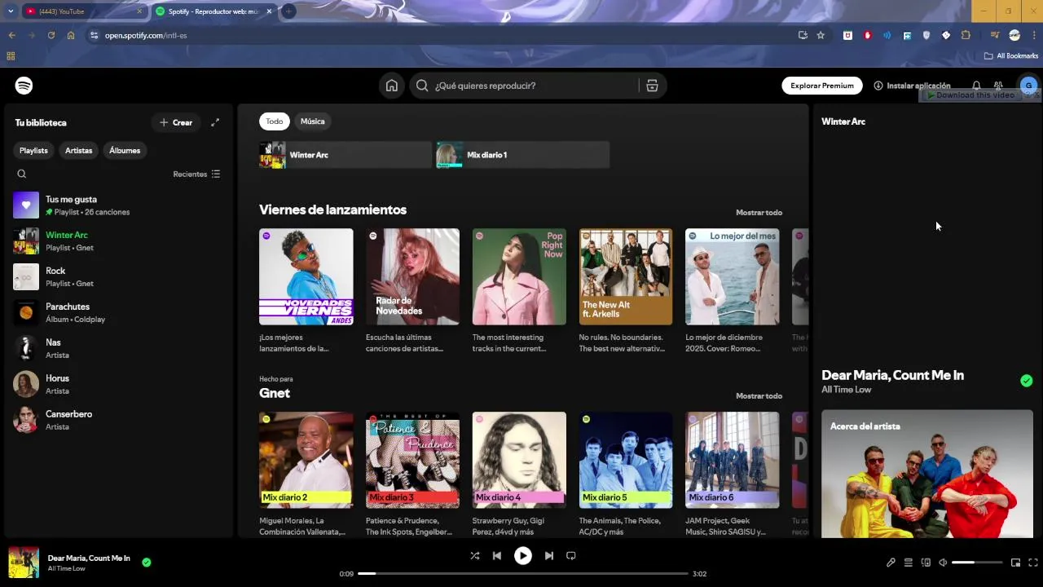The height and width of the screenshot is (587, 1043).
Task: Open artist Nas in library
Action: (117, 349)
